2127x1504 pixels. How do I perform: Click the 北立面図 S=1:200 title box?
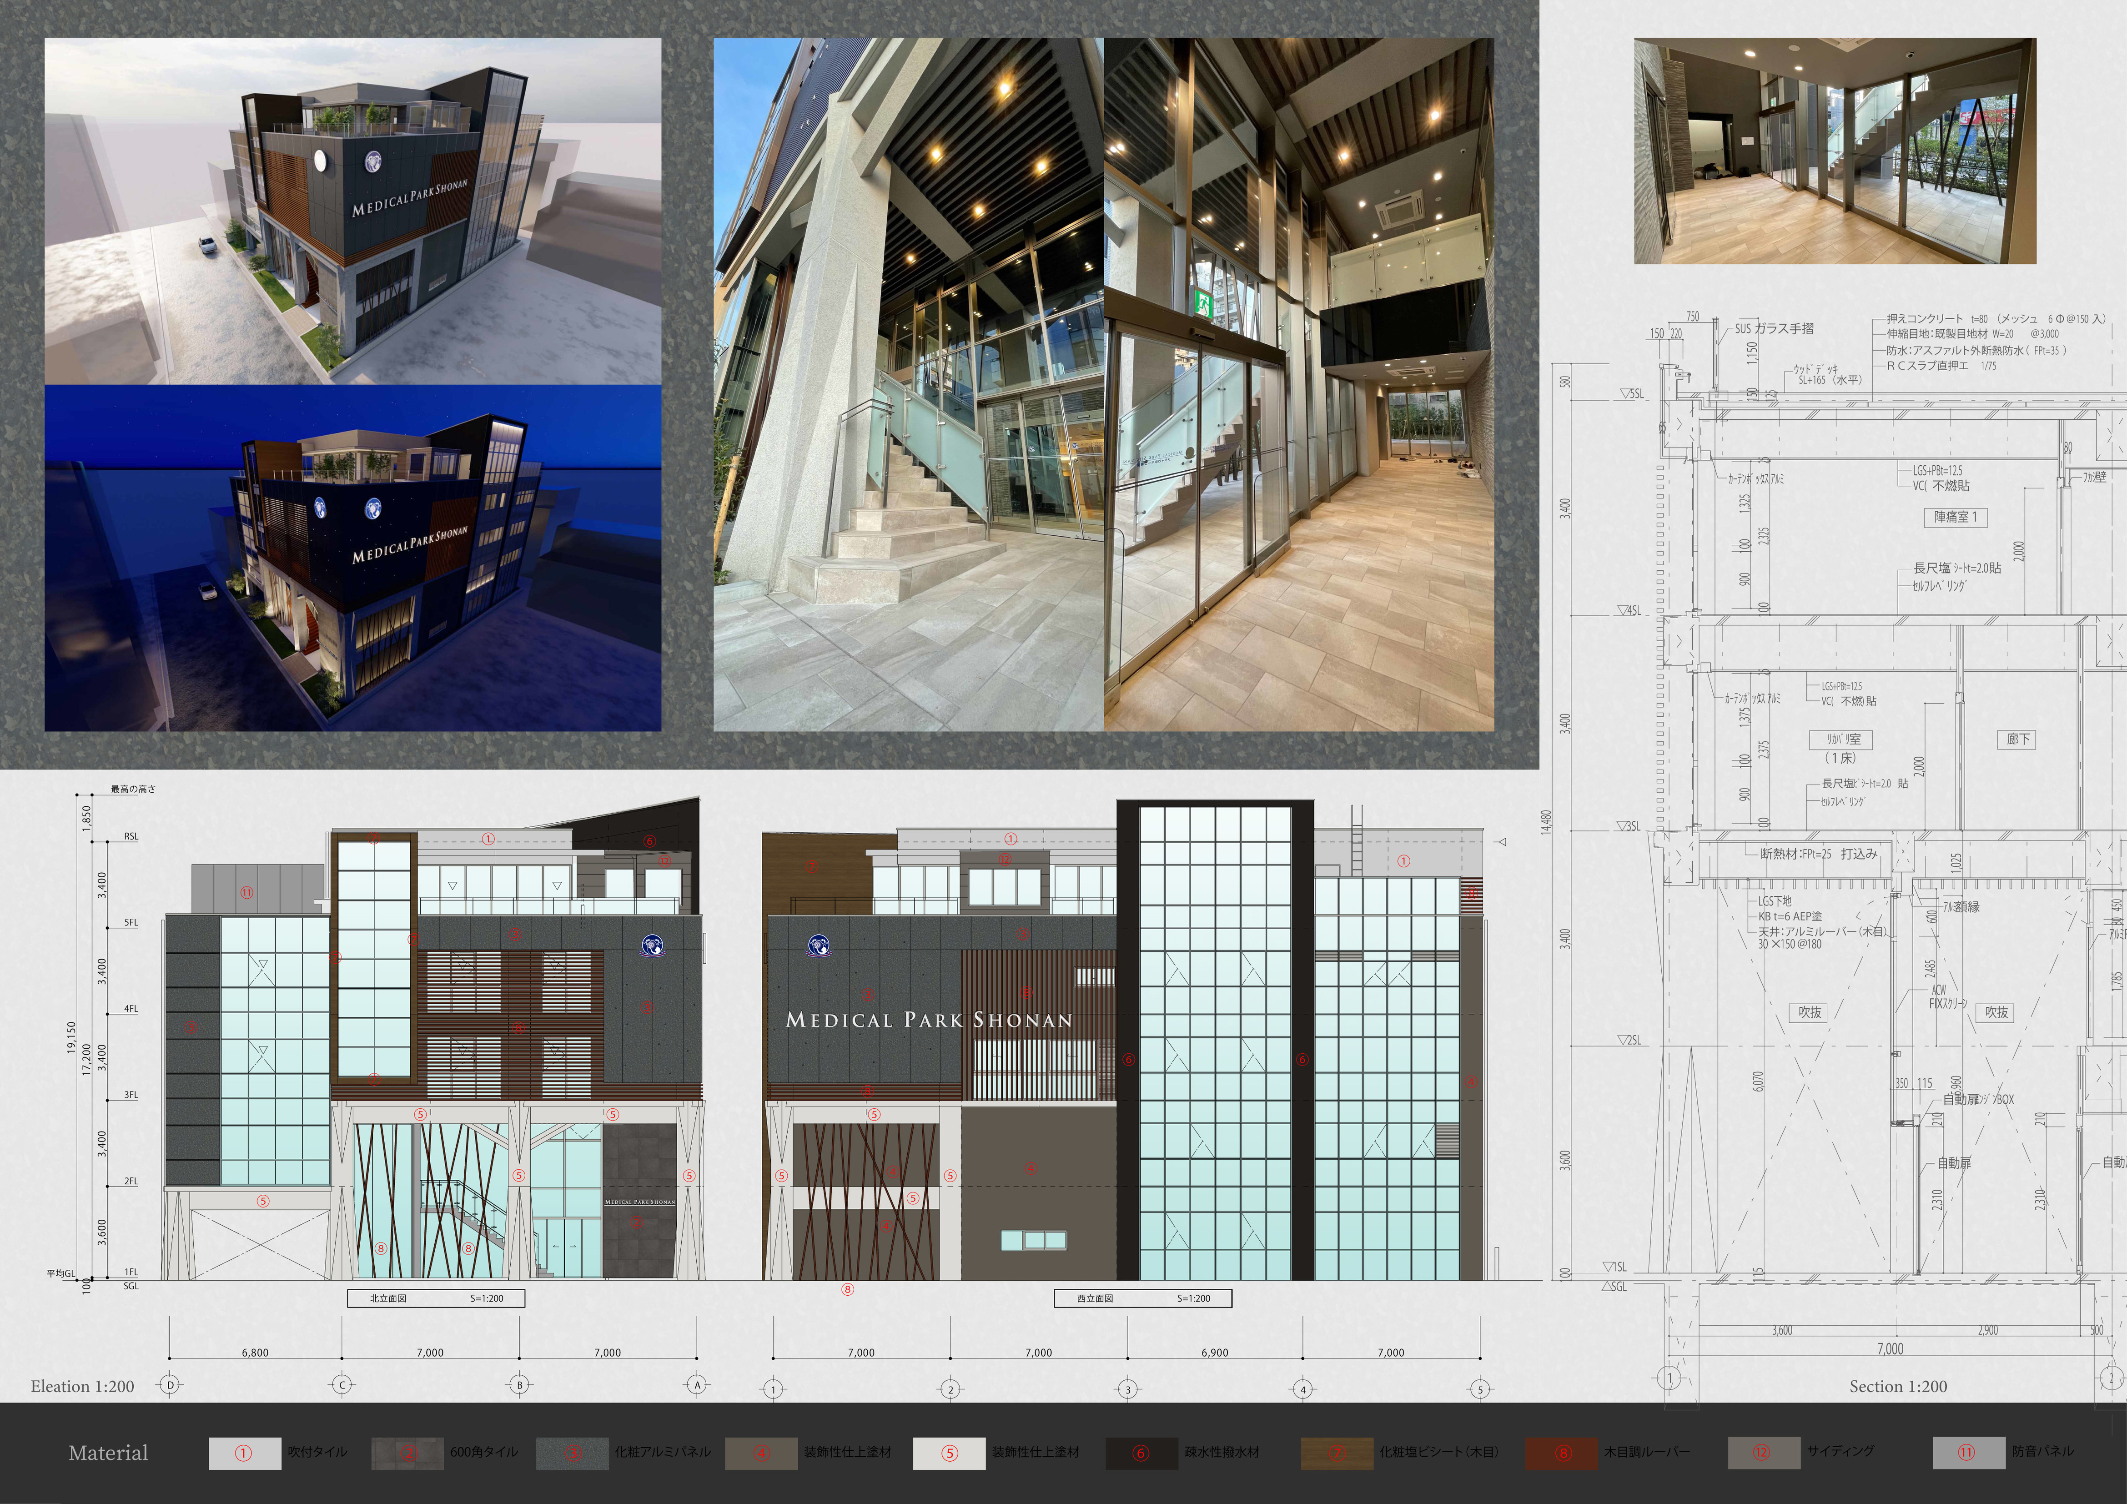(x=436, y=1298)
